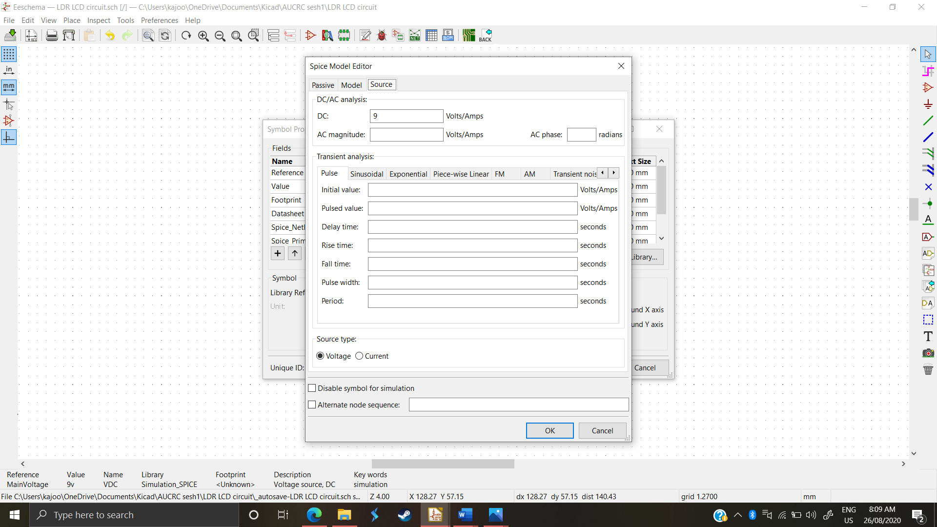Check the Alternate node sequence box
Image resolution: width=937 pixels, height=527 pixels.
pyautogui.click(x=312, y=405)
